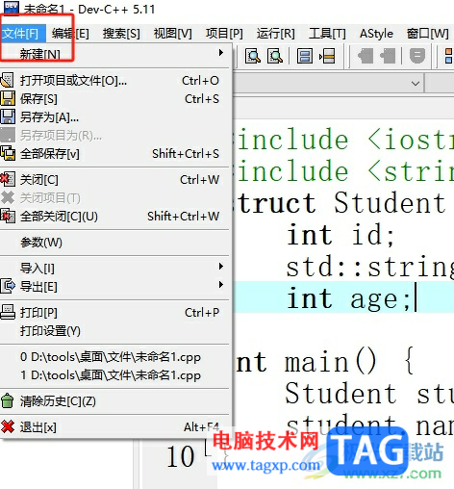The image size is (454, 489).
Task: Click the open file folder icon
Action: pyautogui.click(x=8, y=80)
